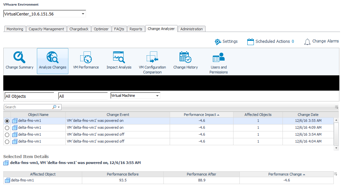The height and width of the screenshot is (190, 343).
Task: Click the Change Event column header
Action: click(118, 115)
